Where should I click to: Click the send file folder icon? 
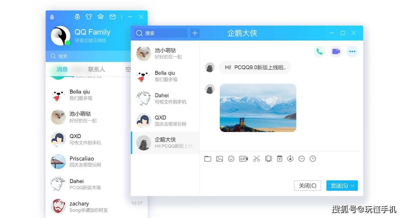coord(208,159)
